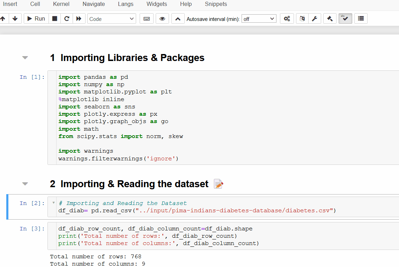Screen dimensions: 399x267
Task: Open the Autosave interval dropdown
Action: pyautogui.click(x=259, y=18)
